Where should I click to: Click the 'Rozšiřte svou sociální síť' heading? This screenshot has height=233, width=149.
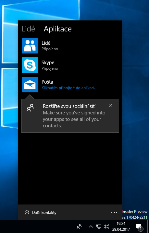click(69, 106)
